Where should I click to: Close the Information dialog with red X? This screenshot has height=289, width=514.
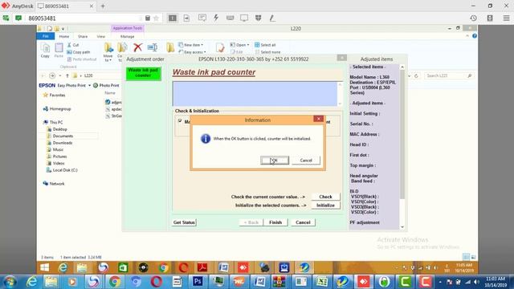click(x=318, y=119)
